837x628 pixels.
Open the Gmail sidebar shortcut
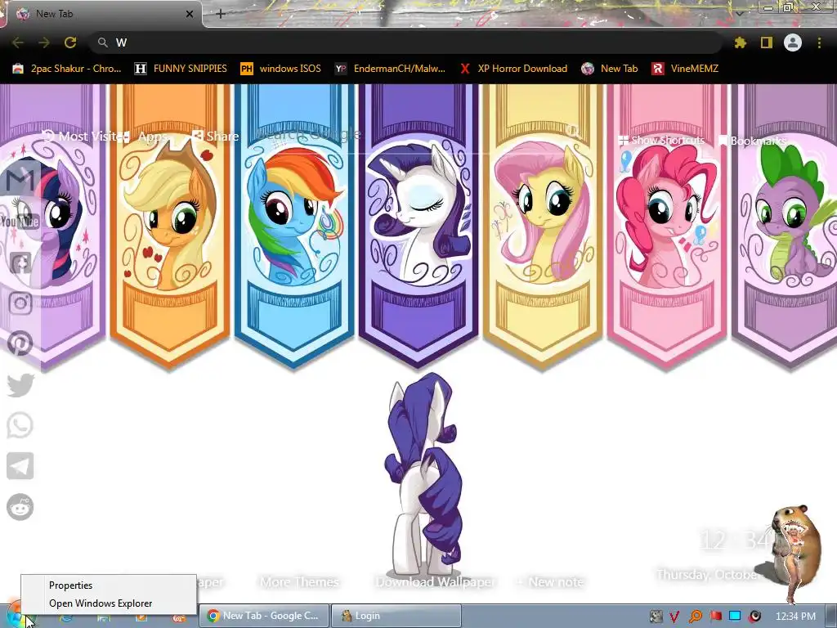pyautogui.click(x=20, y=181)
